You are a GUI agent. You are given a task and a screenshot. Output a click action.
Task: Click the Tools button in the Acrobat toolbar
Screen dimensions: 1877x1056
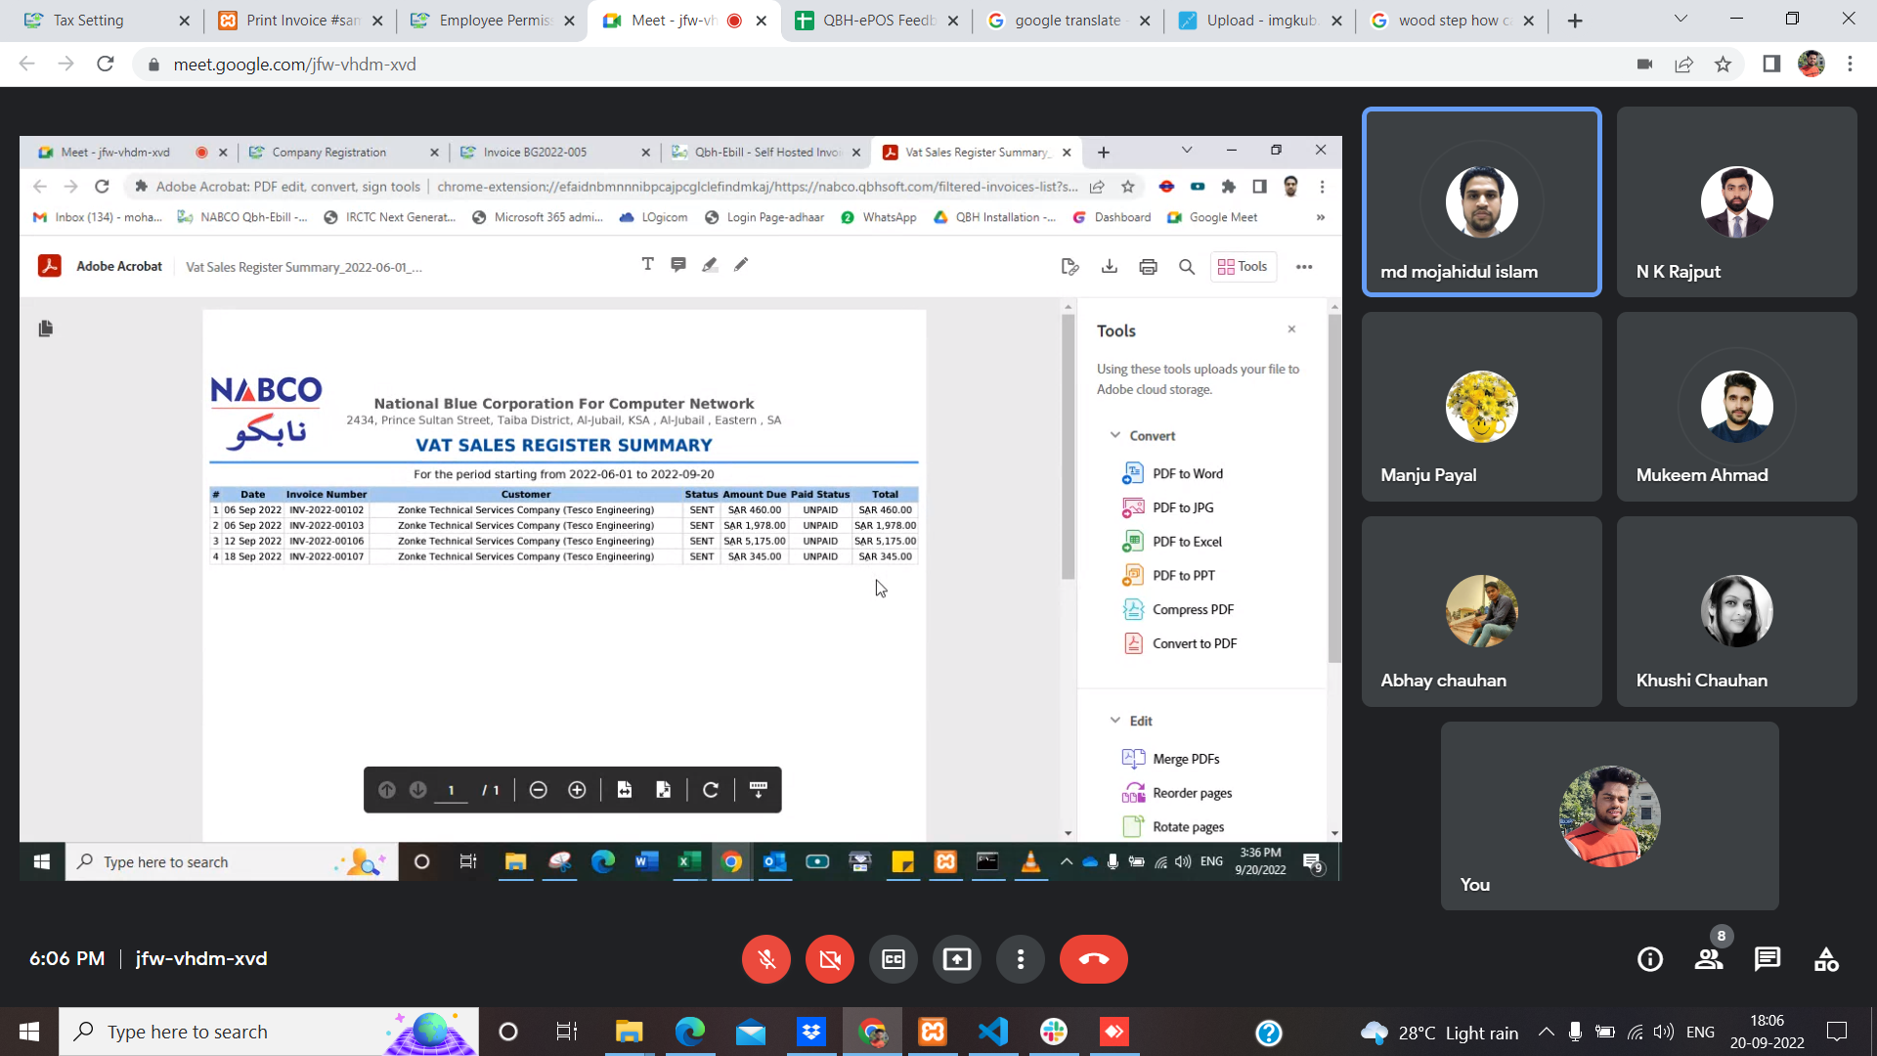coord(1244,267)
